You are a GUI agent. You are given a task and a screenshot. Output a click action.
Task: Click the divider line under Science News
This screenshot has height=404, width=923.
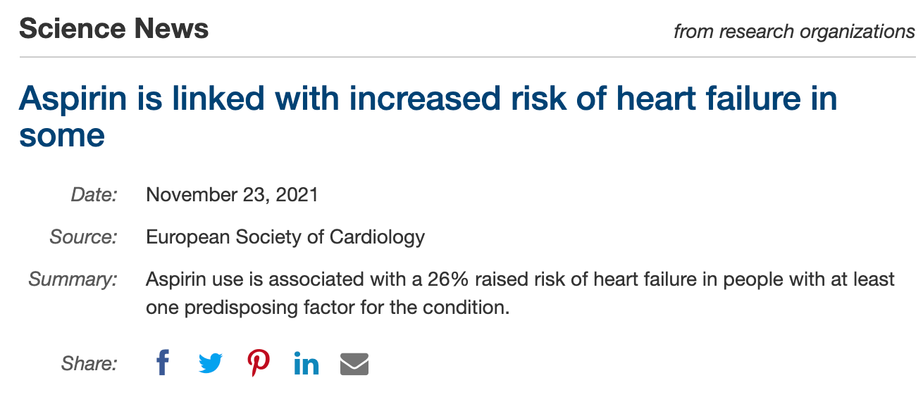467,56
